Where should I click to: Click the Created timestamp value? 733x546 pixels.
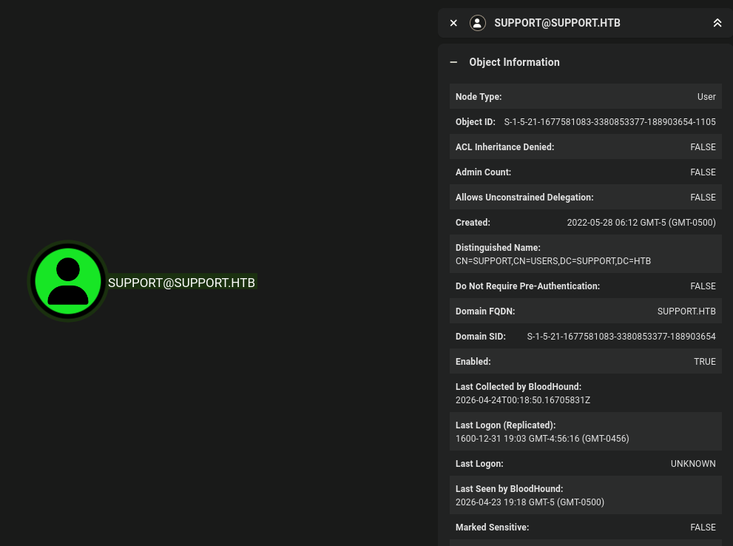[641, 223]
